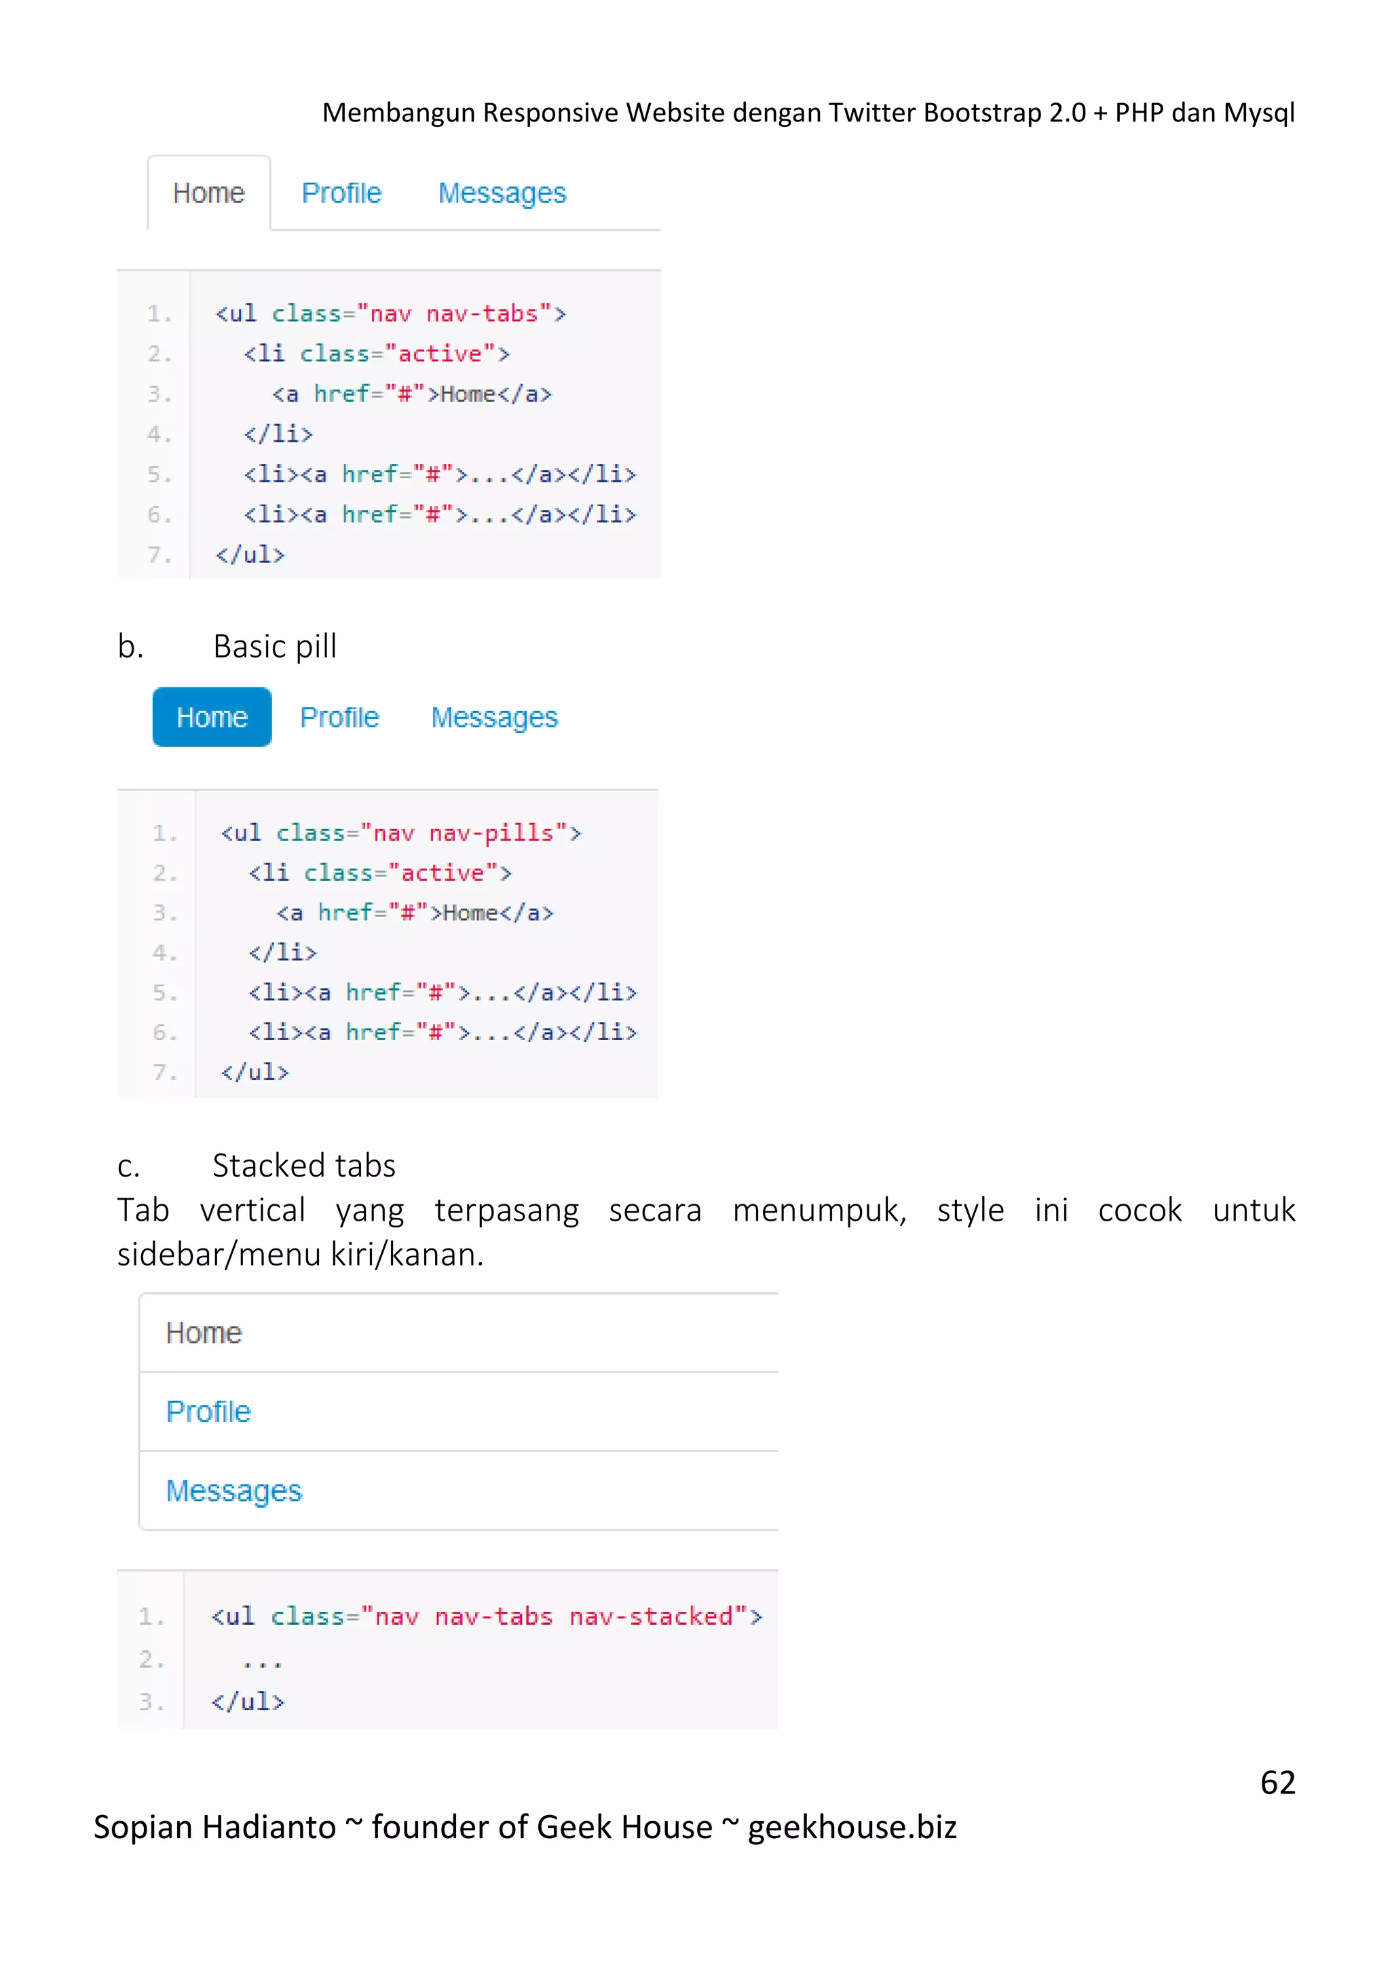Click the 'b. Basic pill' heading
Screen dimensions: 1390x1965
tap(227, 646)
